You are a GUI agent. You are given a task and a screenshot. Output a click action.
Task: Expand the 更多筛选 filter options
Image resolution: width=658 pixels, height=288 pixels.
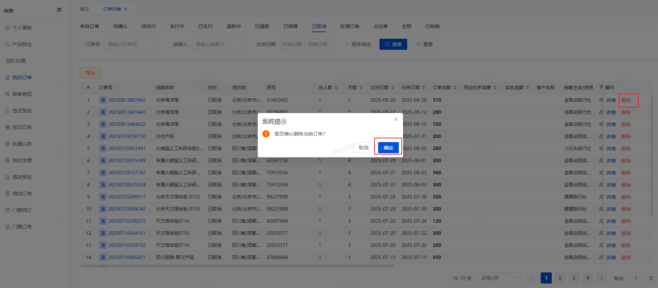pos(358,44)
